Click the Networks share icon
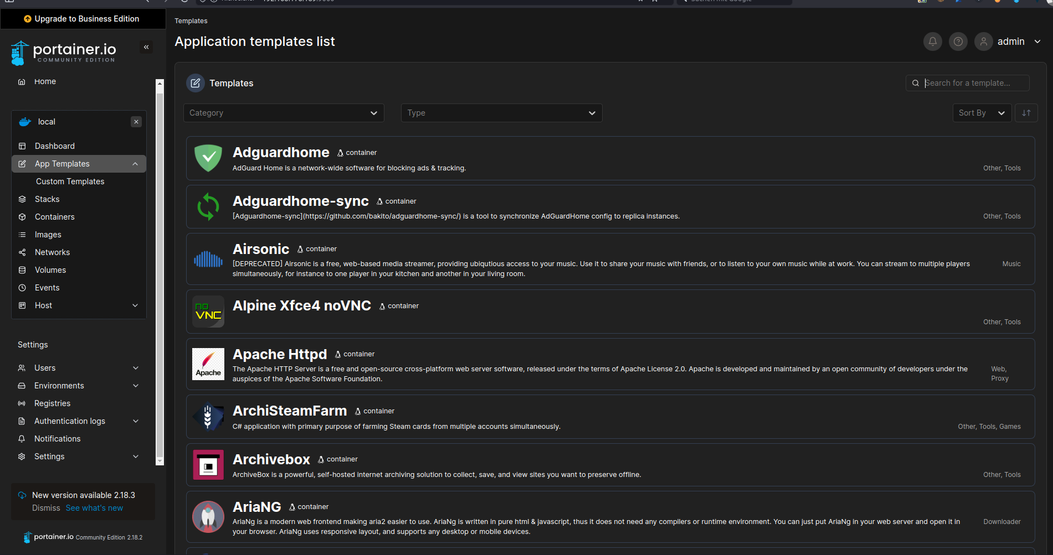The height and width of the screenshot is (555, 1053). coord(22,252)
